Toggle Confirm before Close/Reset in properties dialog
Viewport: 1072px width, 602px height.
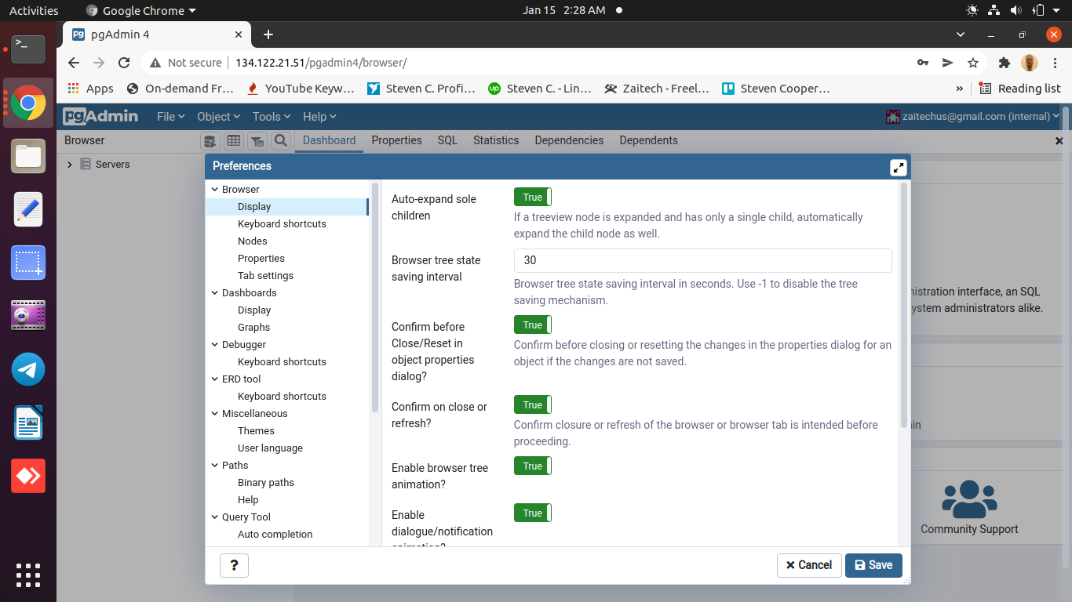533,325
